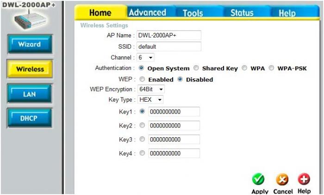Viewport: 324px width, 195px height.
Task: Click the Help label under plus icon
Action: click(x=304, y=191)
